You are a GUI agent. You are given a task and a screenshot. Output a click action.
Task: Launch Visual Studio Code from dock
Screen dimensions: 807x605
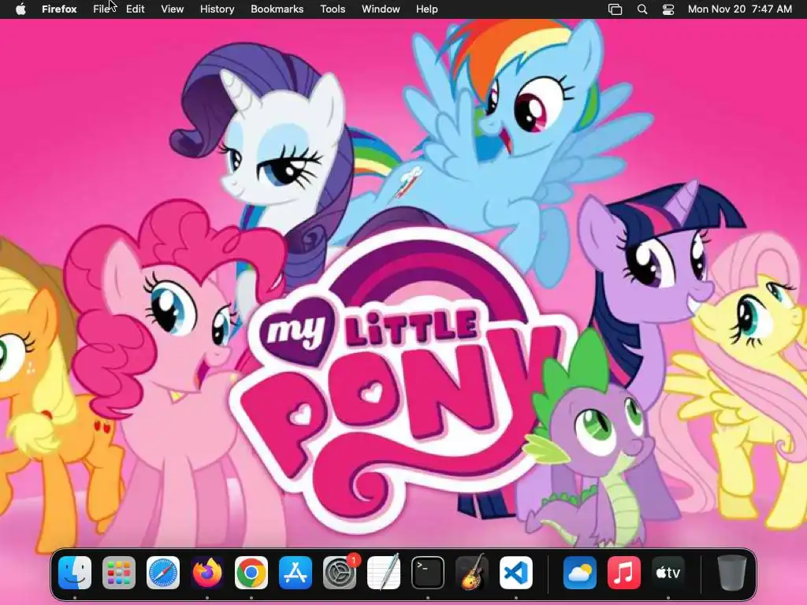pos(516,573)
